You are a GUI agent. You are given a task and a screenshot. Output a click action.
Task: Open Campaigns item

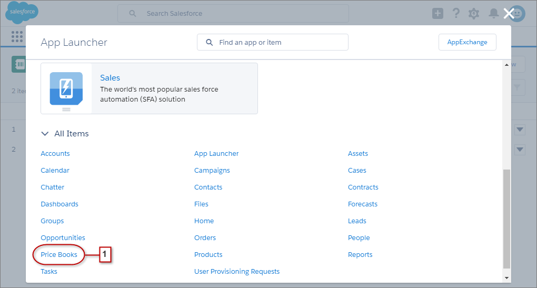(212, 170)
